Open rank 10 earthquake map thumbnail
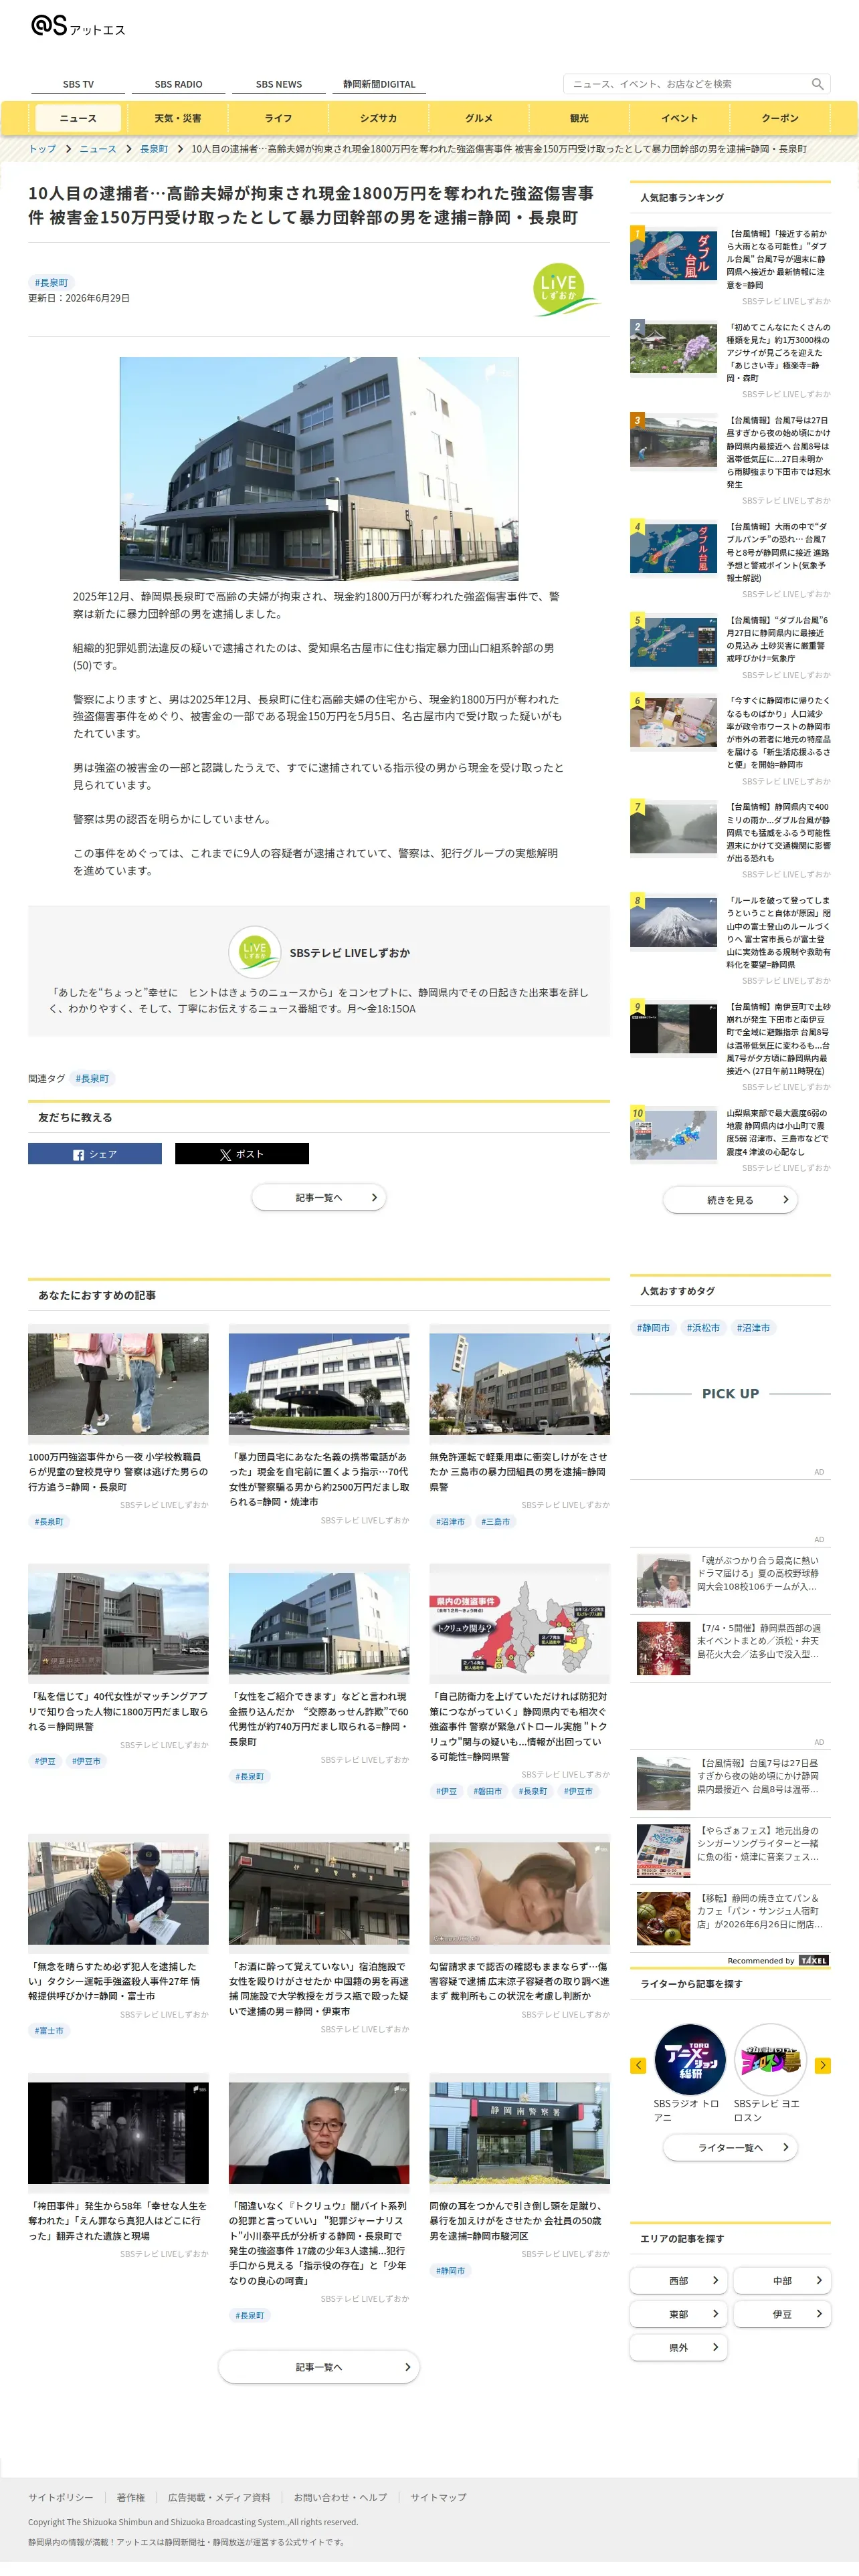 (x=674, y=1135)
